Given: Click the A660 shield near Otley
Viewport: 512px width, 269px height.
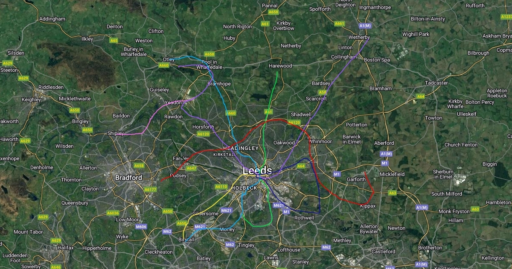Looking at the screenshot, I should click(163, 66).
